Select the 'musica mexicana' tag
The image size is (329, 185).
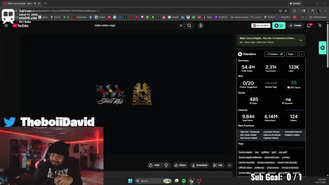pyautogui.click(x=266, y=162)
